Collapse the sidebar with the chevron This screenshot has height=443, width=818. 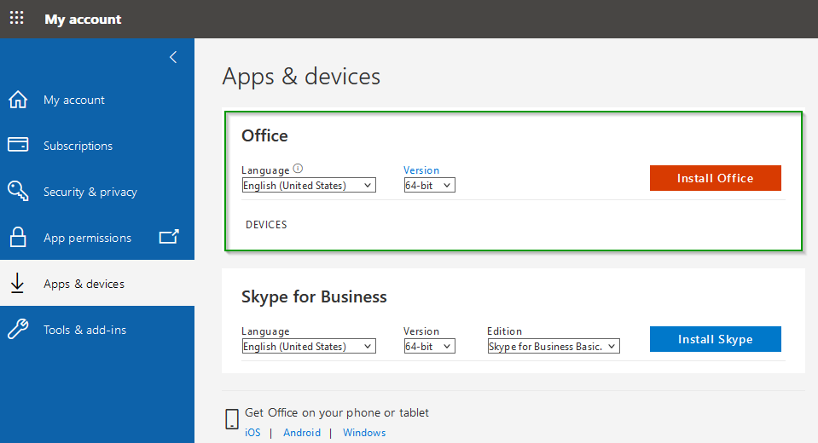click(x=173, y=57)
